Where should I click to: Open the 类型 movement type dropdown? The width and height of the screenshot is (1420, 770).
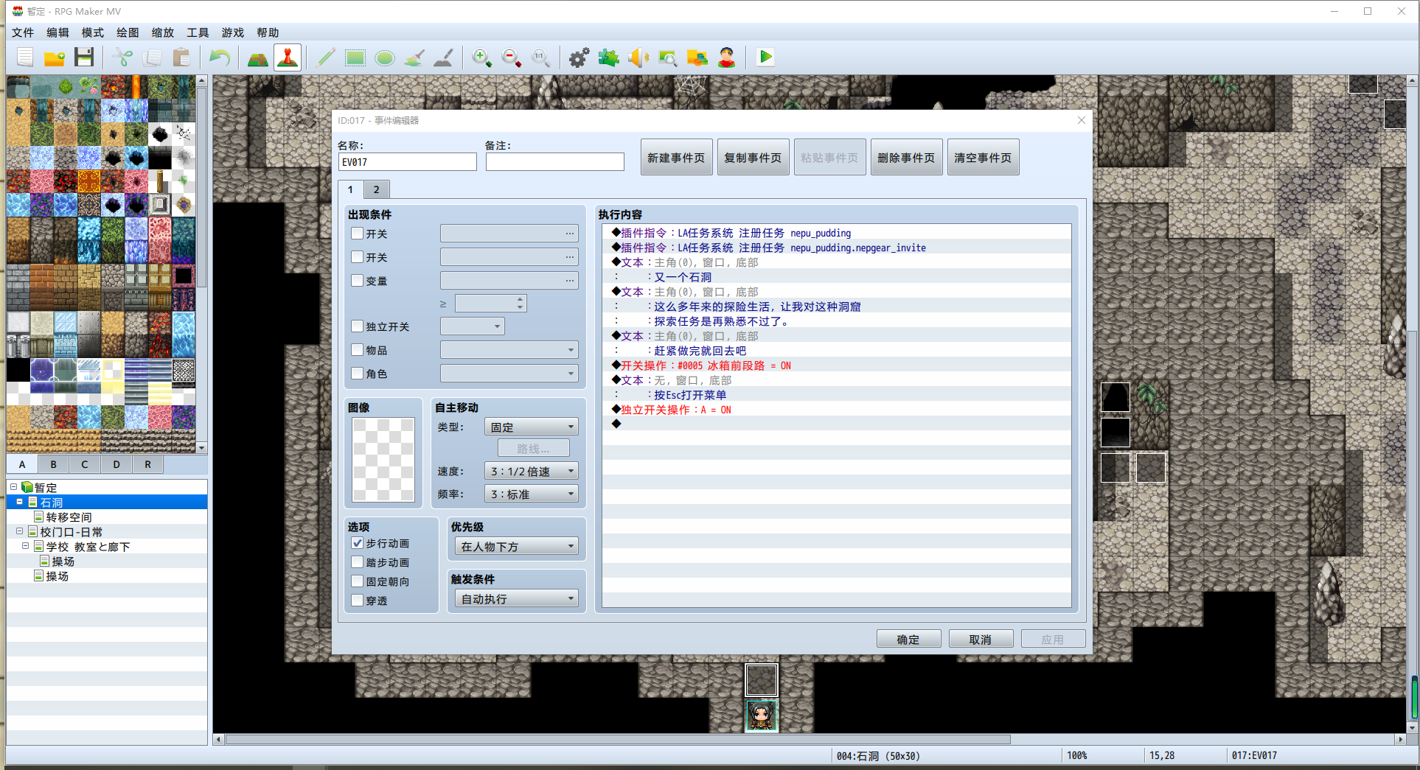point(532,427)
